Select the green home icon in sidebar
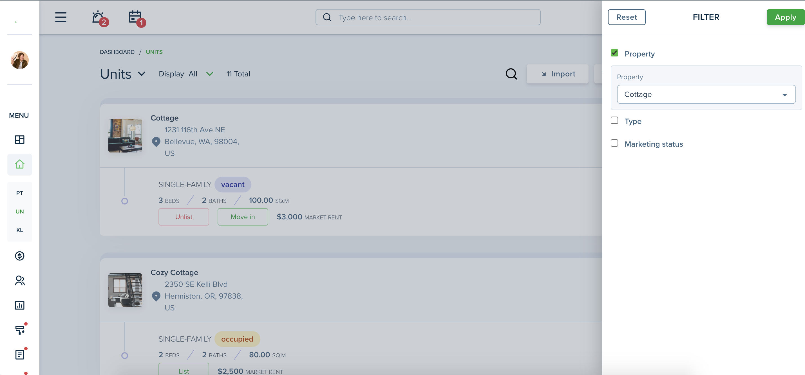Image resolution: width=805 pixels, height=375 pixels. point(19,164)
